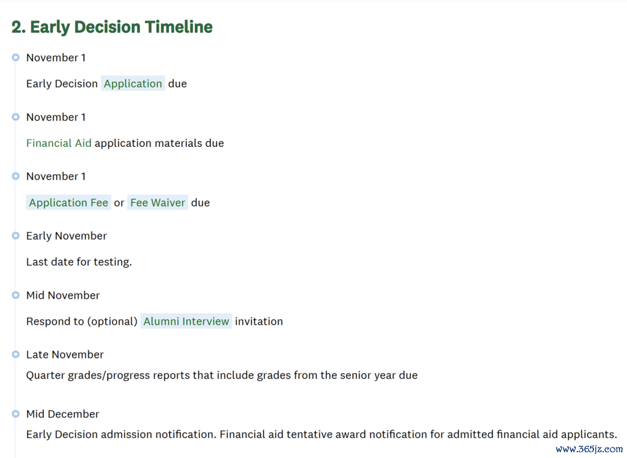The image size is (627, 458).
Task: Click the Application Fee link
Action: [x=69, y=203]
